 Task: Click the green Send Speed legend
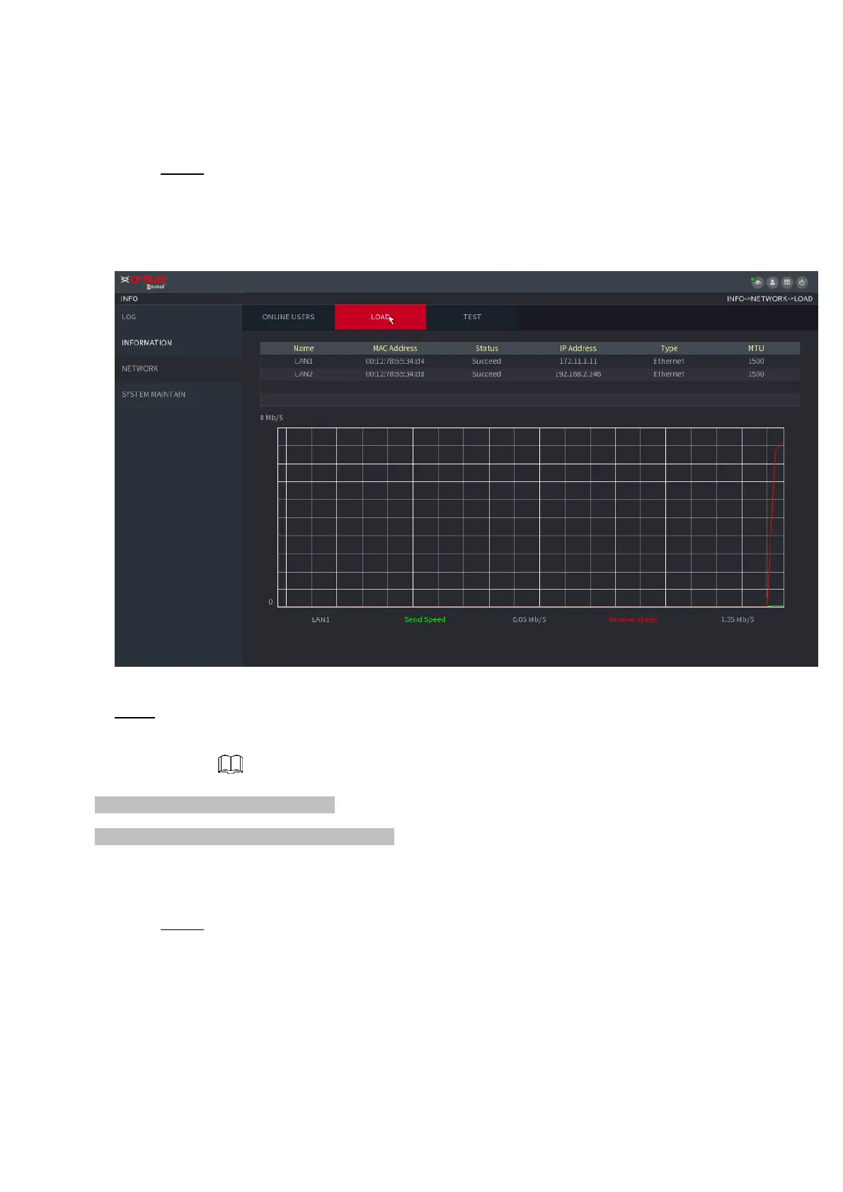[x=425, y=619]
